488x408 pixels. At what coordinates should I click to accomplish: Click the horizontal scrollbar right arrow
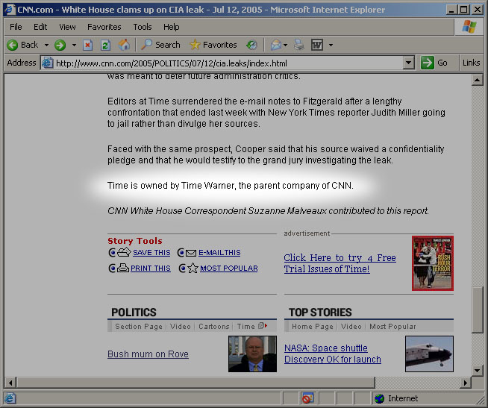466,383
